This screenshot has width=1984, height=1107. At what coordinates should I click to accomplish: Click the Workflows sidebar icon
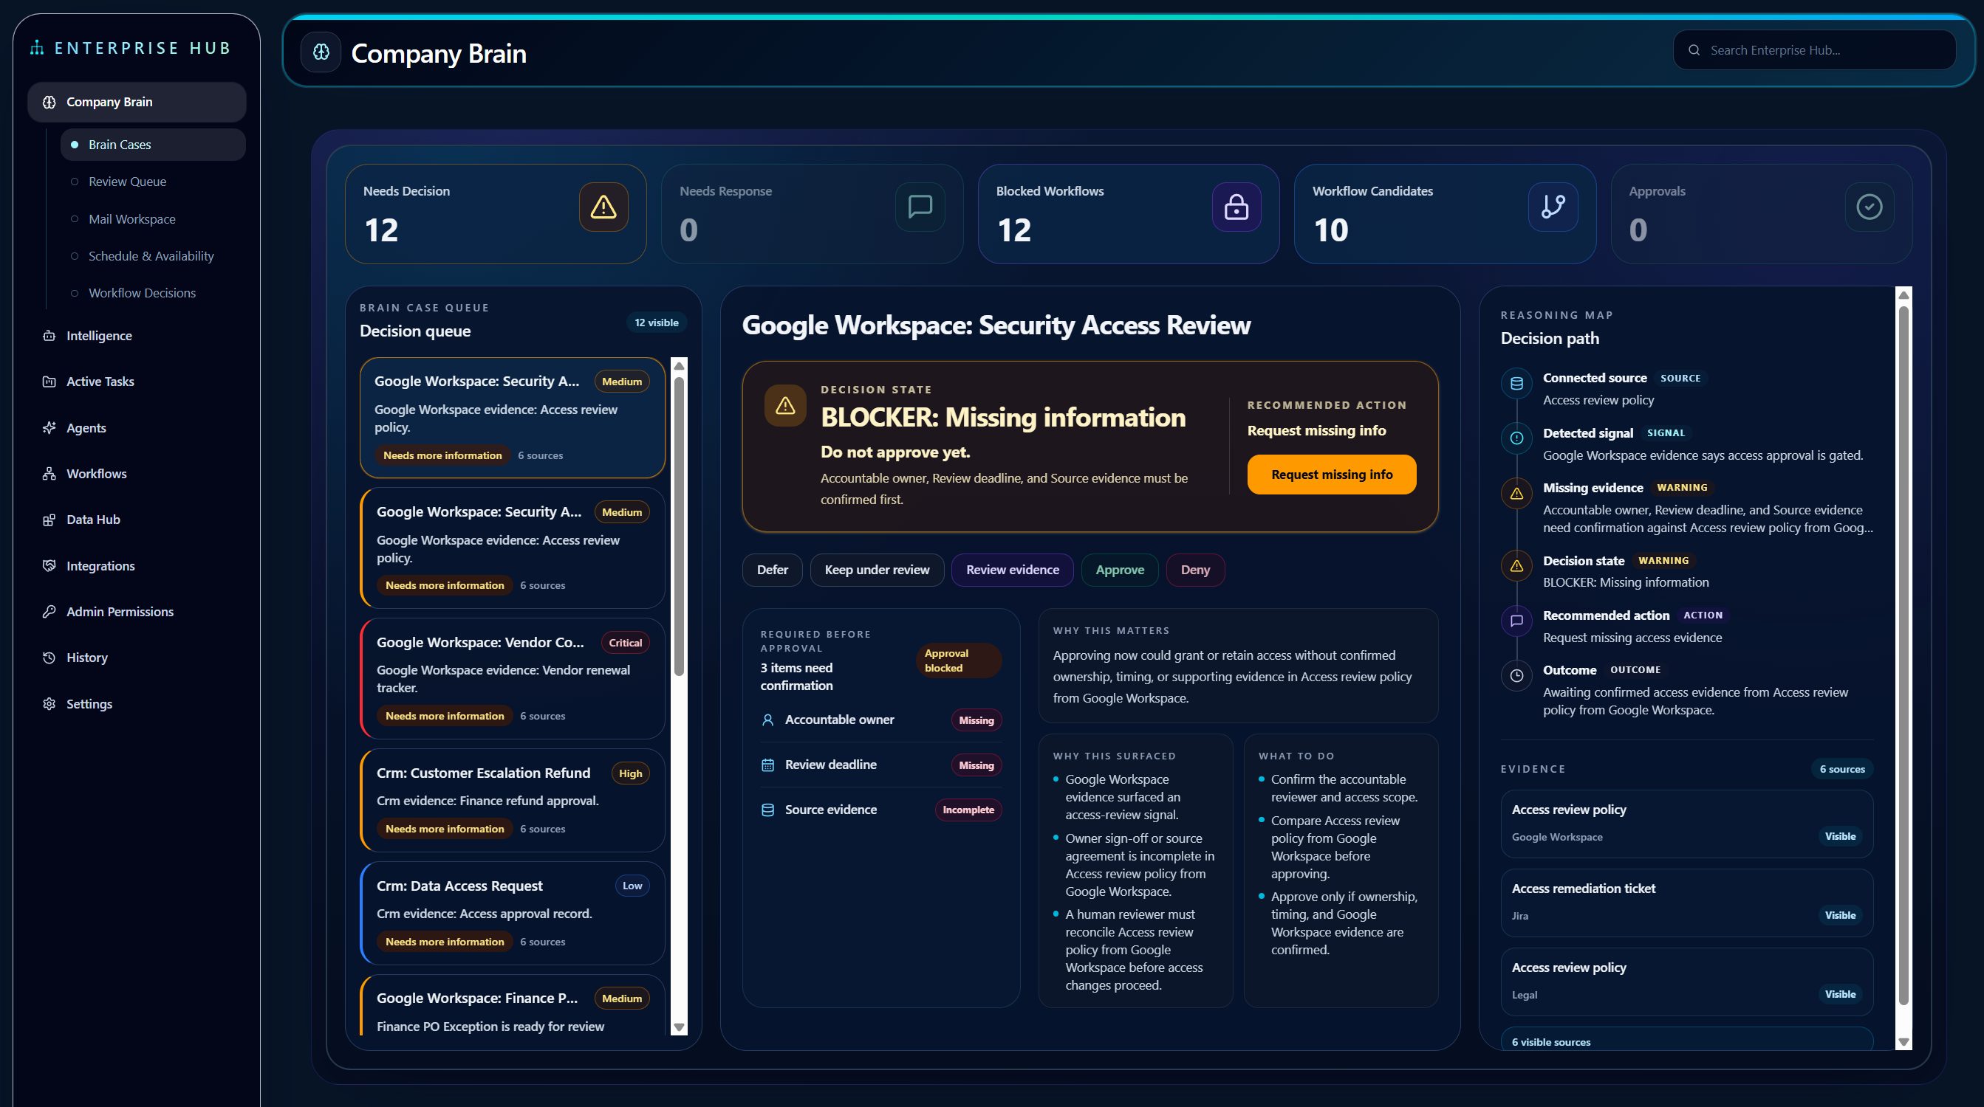pos(49,474)
